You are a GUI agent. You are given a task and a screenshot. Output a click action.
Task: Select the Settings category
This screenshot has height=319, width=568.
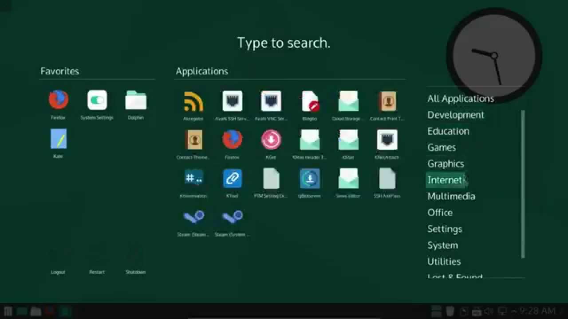click(444, 229)
